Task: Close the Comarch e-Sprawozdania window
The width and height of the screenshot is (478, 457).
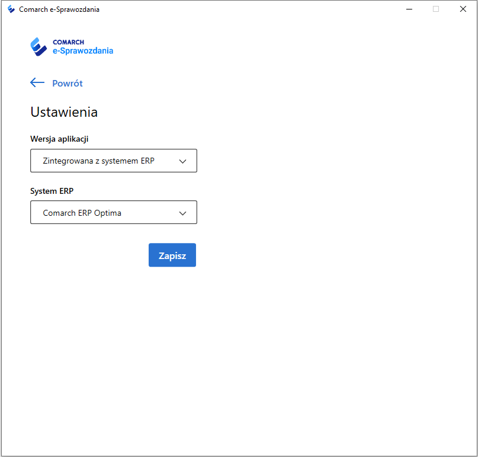Action: click(x=463, y=9)
